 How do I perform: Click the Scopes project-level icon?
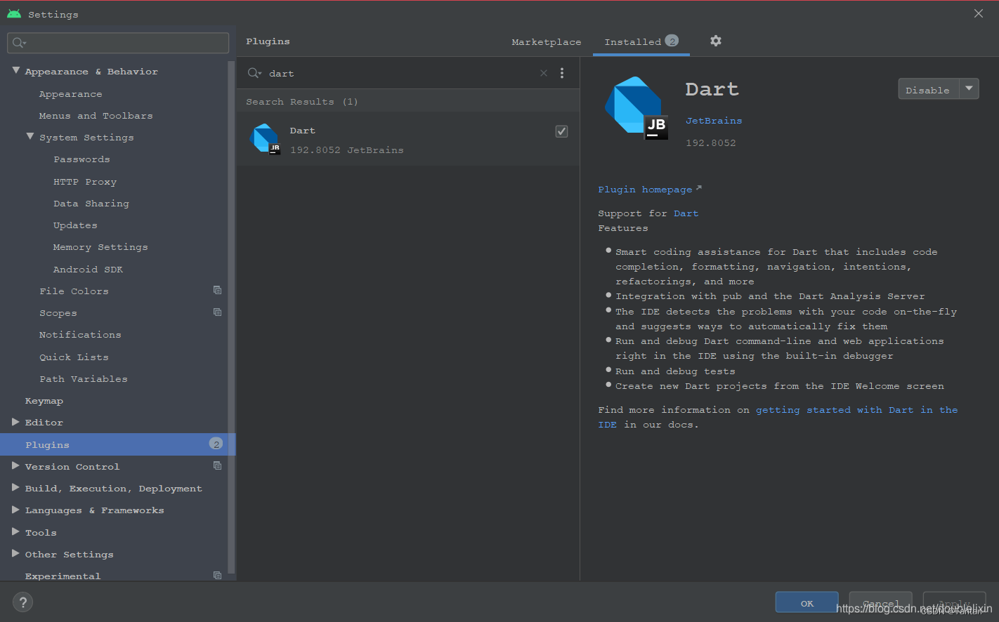(217, 312)
